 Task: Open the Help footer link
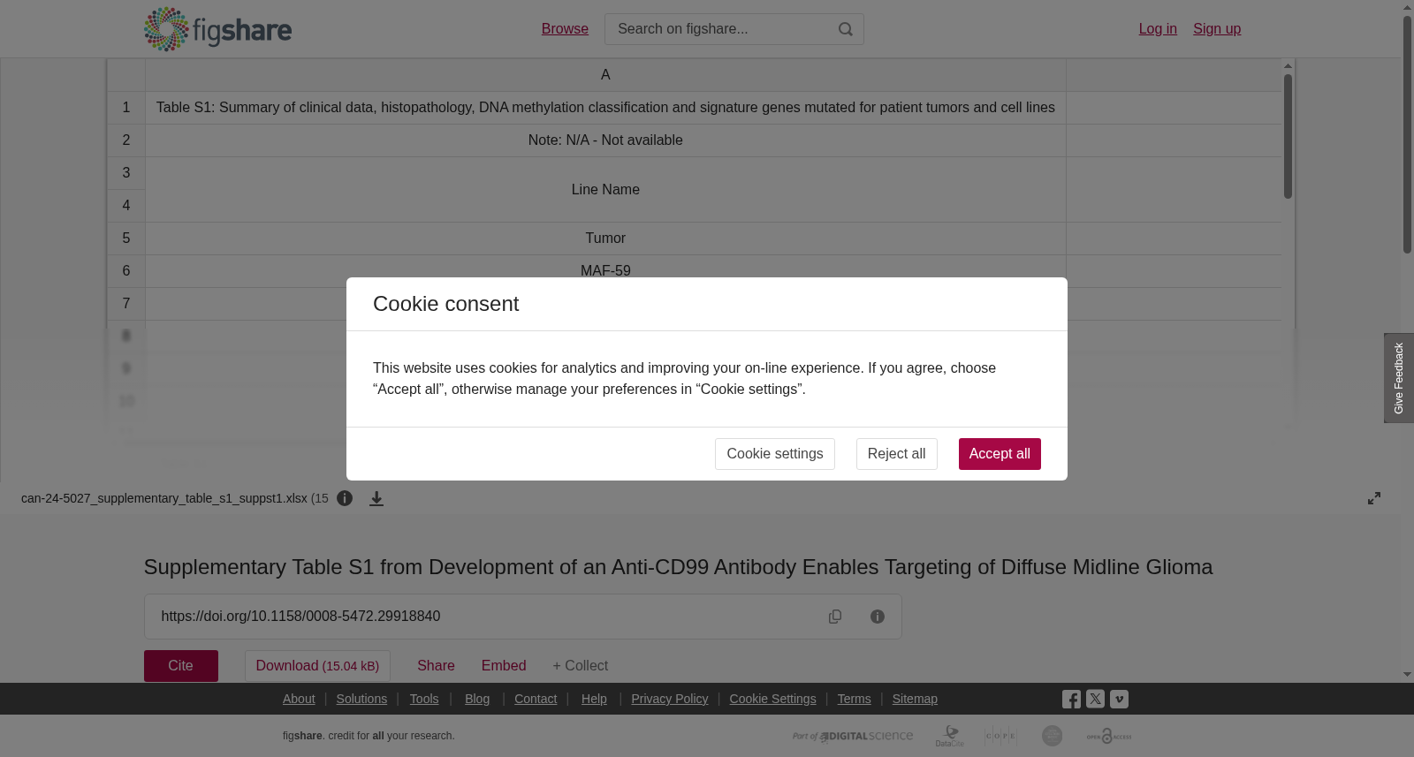coord(594,699)
